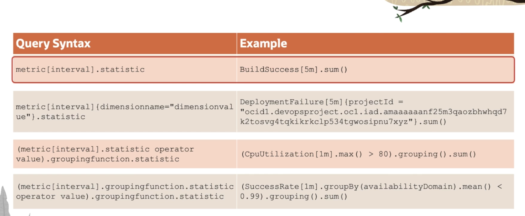Viewport: 525px width, 216px height.
Task: Click the DeploymentFailure[5m] example text
Action: (x=291, y=102)
